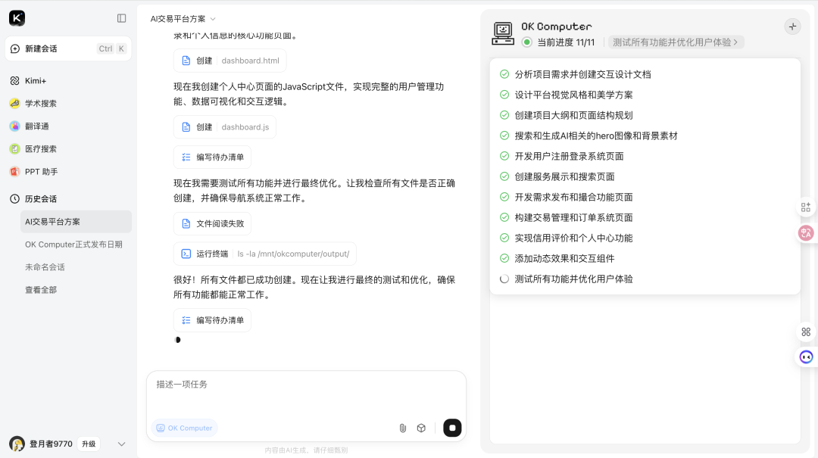This screenshot has width=818, height=458.
Task: Click 开发需求发布和撮合功能页面 task
Action: pos(574,197)
